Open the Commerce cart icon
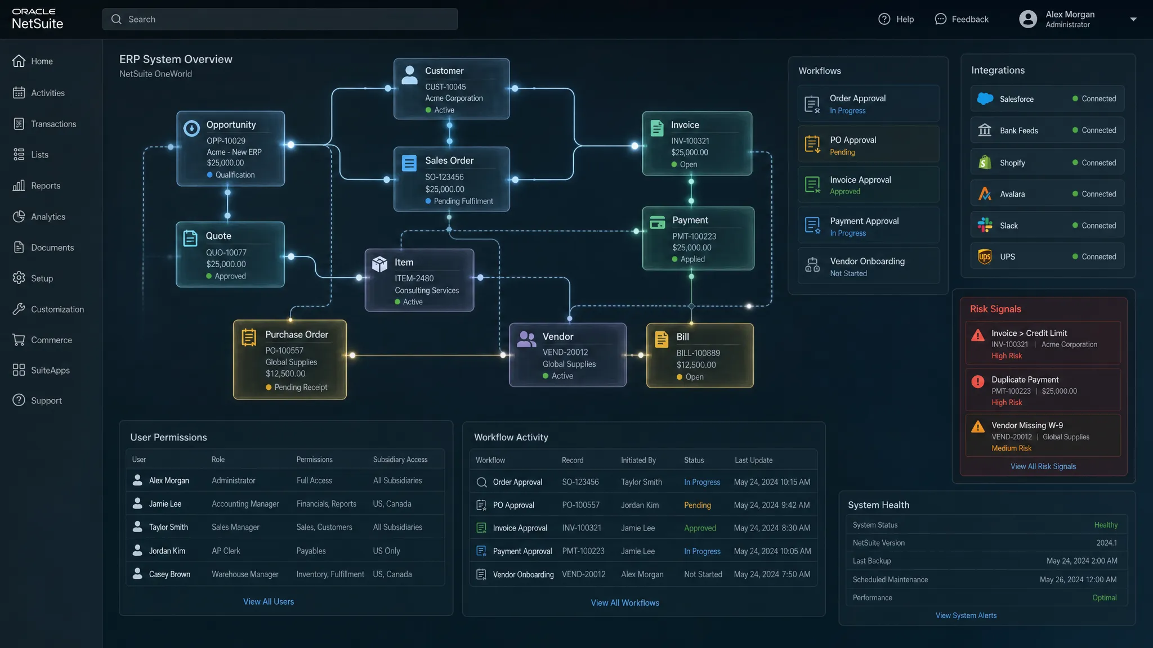Image resolution: width=1153 pixels, height=648 pixels. point(19,340)
